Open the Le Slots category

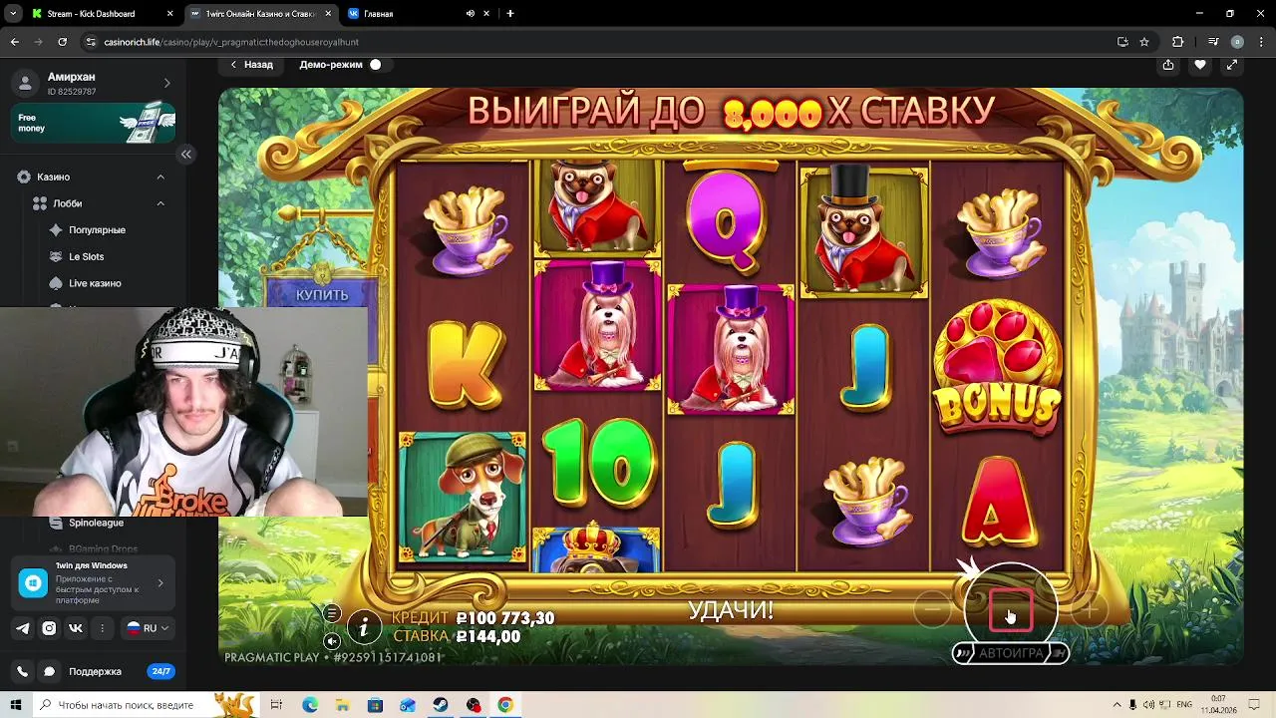(86, 256)
